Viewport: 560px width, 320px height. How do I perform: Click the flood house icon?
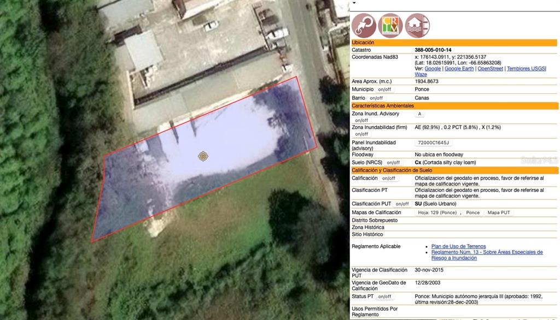[x=417, y=25]
